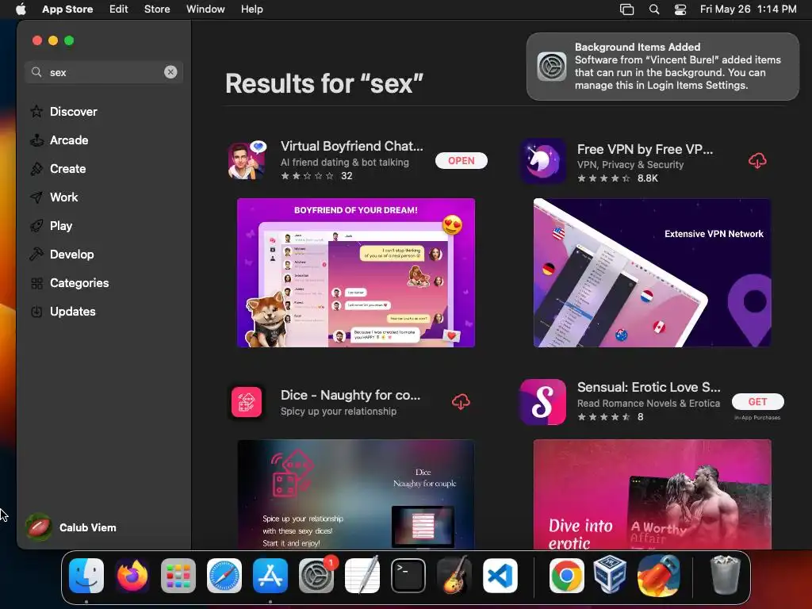Open Launchpad from the Dock
This screenshot has height=609, width=812.
pyautogui.click(x=178, y=575)
